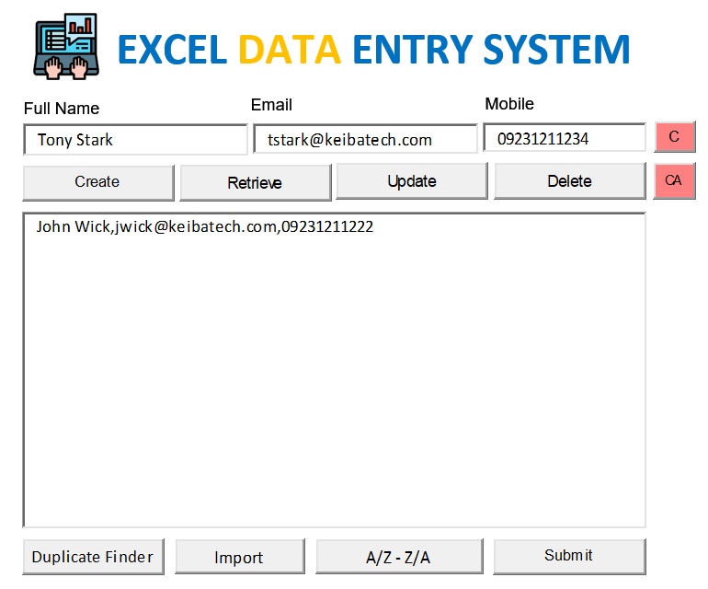Click the Email input field
Viewport: 708px width, 589px height.
365,139
